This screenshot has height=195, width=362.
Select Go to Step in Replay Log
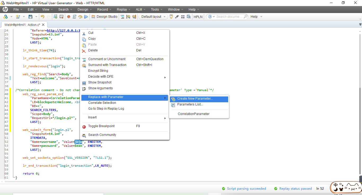(x=125, y=109)
